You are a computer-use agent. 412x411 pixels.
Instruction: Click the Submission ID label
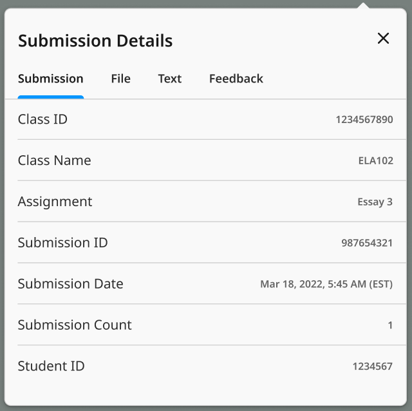63,242
